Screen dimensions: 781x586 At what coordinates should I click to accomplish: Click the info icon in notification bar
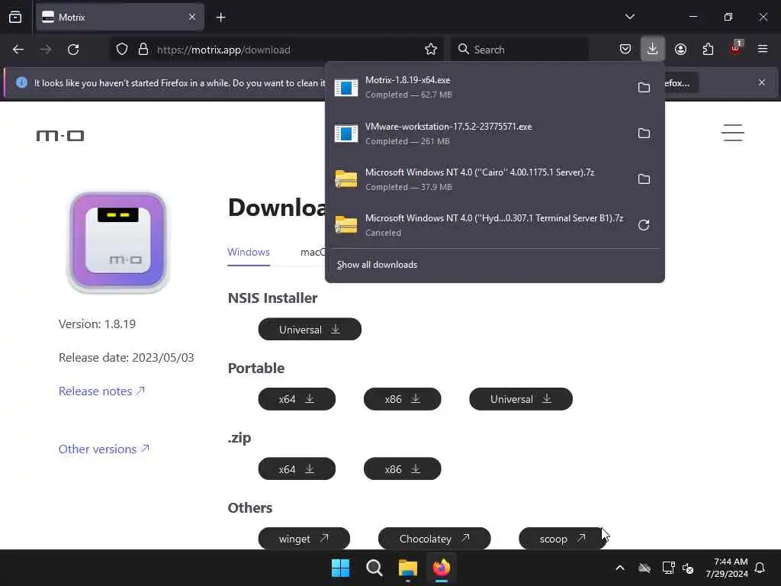coord(21,82)
